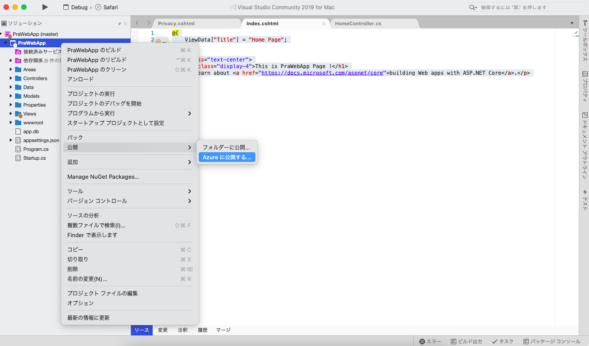Expand the Data folder
Image resolution: width=589 pixels, height=346 pixels.
(11, 87)
